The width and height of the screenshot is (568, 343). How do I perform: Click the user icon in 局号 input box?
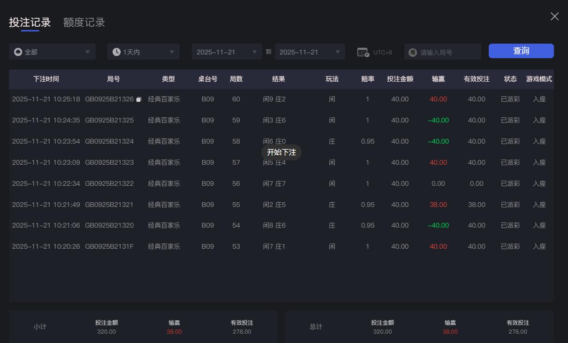coord(413,52)
